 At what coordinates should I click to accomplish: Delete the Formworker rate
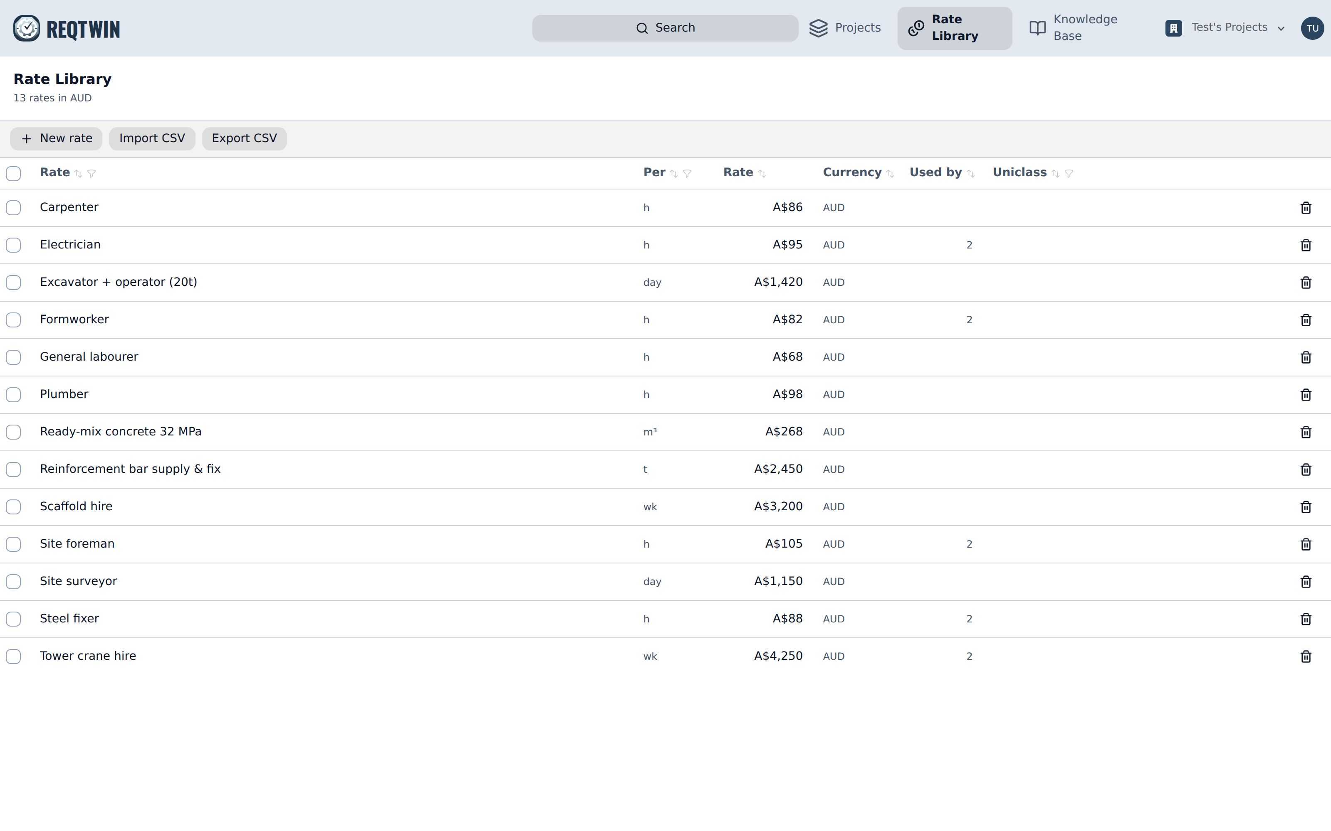click(1306, 320)
